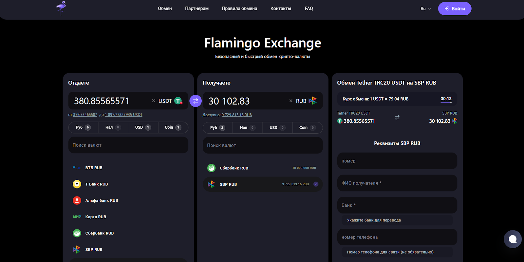Viewport: 524px width, 262px height.
Task: Click the 00:12 rate countdown timer
Action: 446,99
